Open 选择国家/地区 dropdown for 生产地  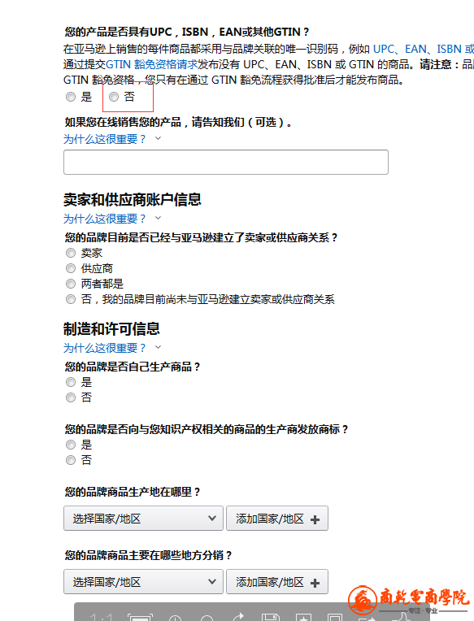[143, 518]
